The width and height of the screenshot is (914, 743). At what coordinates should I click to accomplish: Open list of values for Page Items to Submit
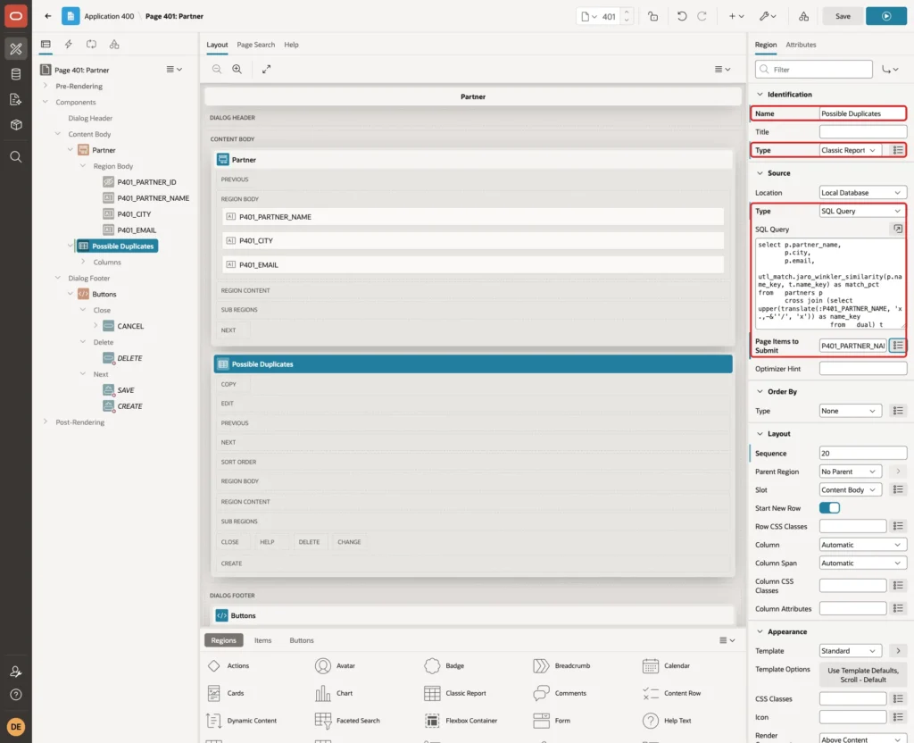tap(898, 346)
